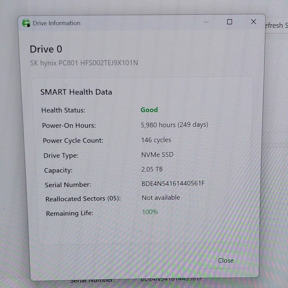The width and height of the screenshot is (288, 288).
Task: Click the green 'Good' health value
Action: (x=149, y=110)
